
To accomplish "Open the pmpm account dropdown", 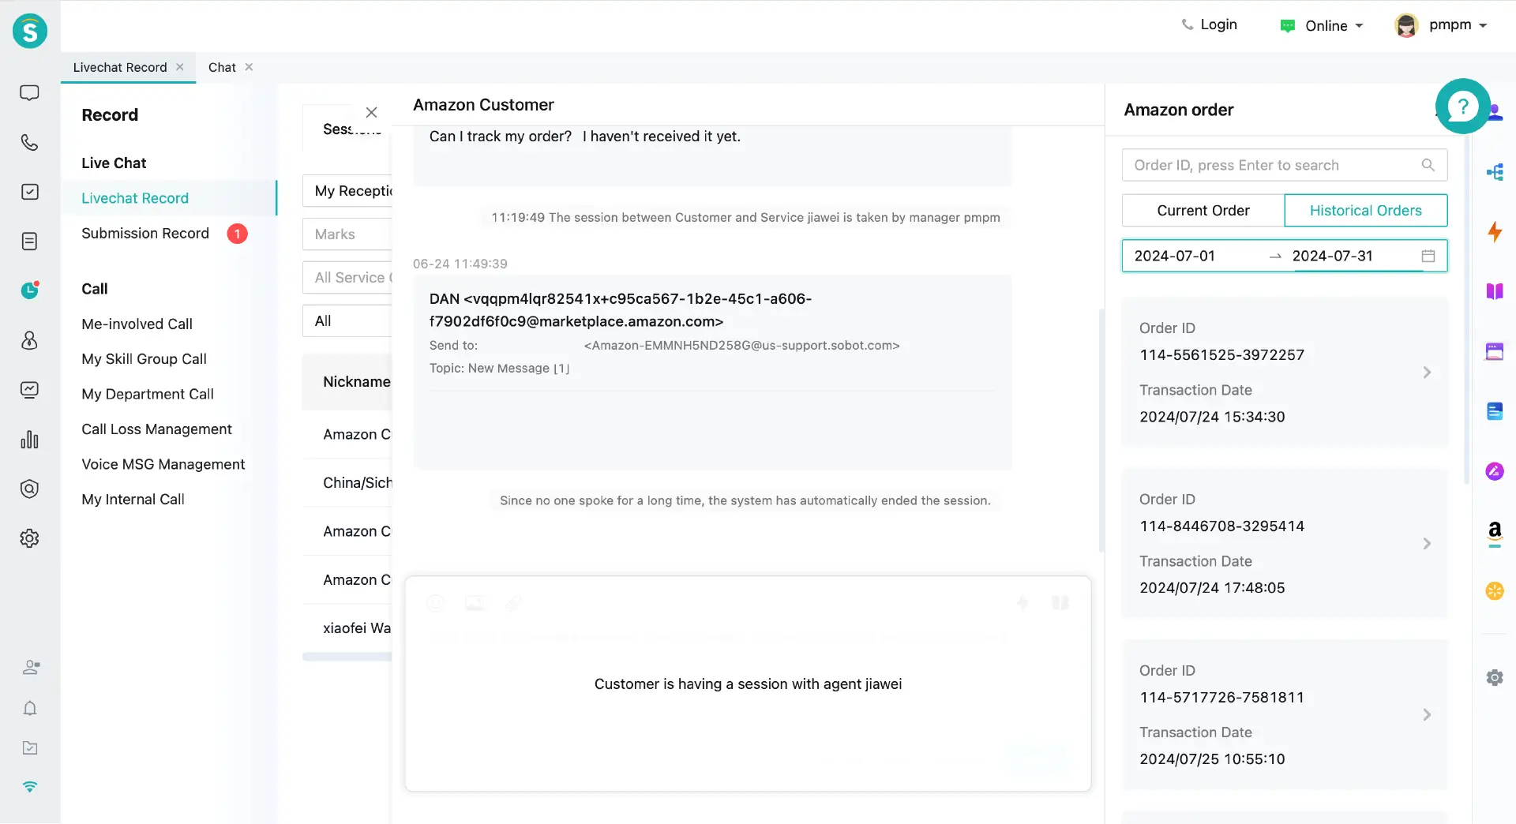I will click(x=1441, y=25).
